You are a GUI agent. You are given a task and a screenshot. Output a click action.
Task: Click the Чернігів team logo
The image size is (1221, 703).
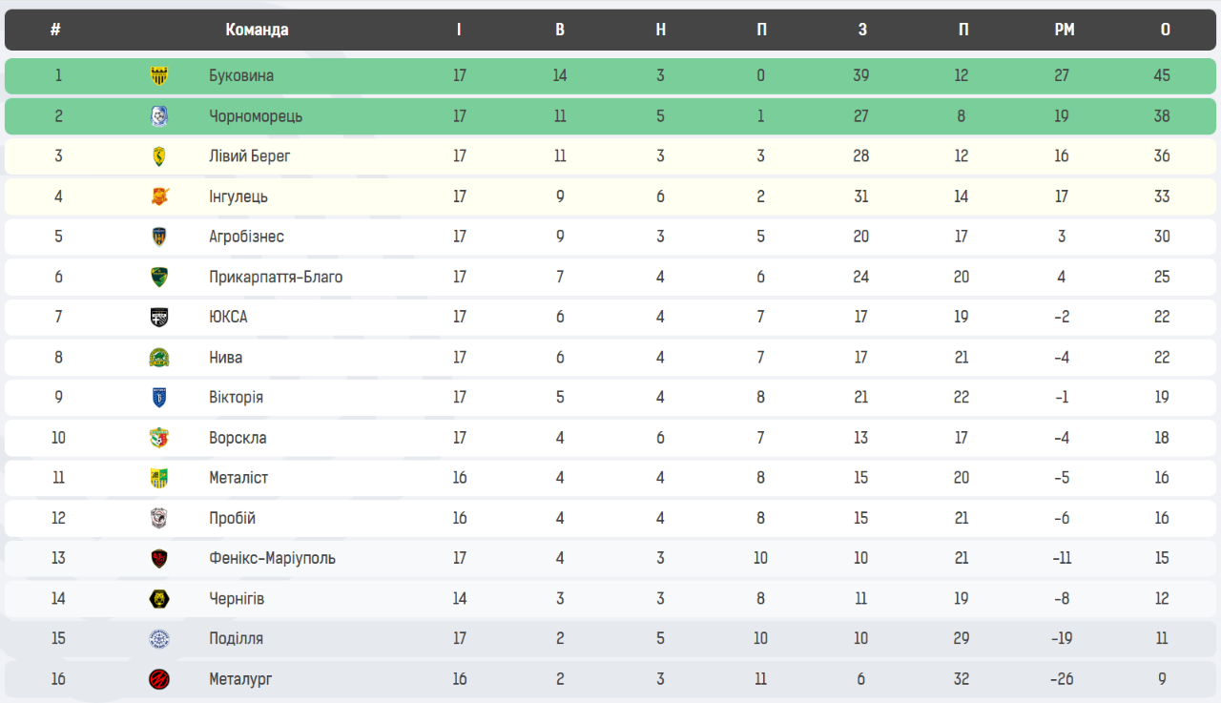click(159, 599)
